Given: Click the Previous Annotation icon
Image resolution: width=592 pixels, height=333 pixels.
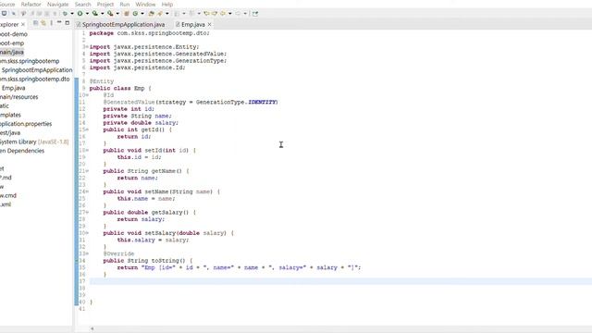Looking at the screenshot, I should (191, 14).
